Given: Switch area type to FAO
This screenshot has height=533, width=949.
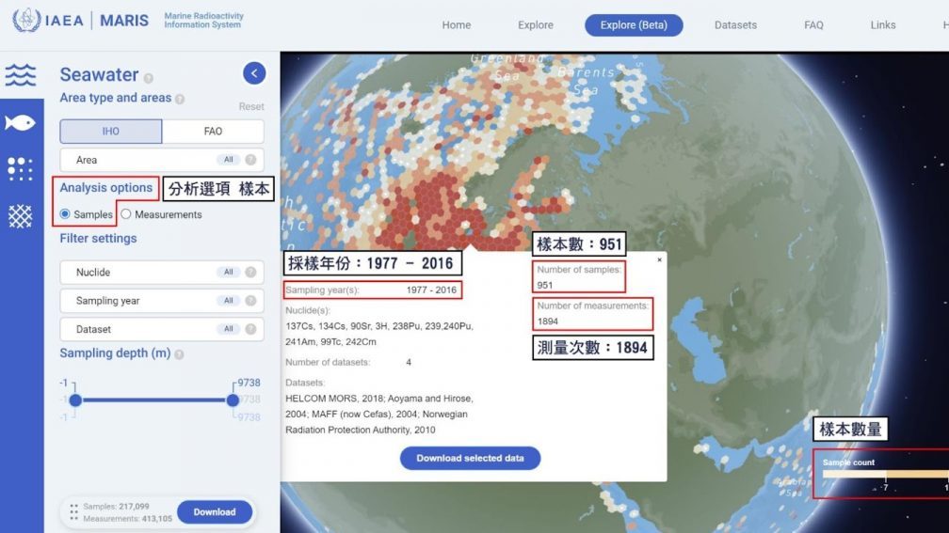Looking at the screenshot, I should (x=213, y=132).
